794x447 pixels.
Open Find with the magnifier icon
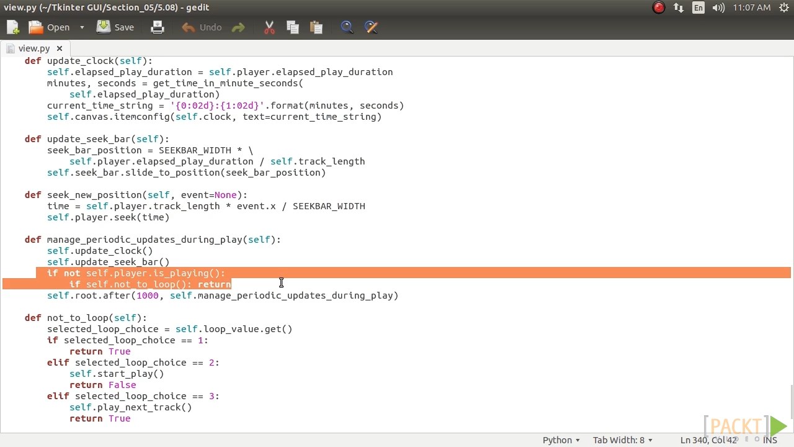click(347, 27)
